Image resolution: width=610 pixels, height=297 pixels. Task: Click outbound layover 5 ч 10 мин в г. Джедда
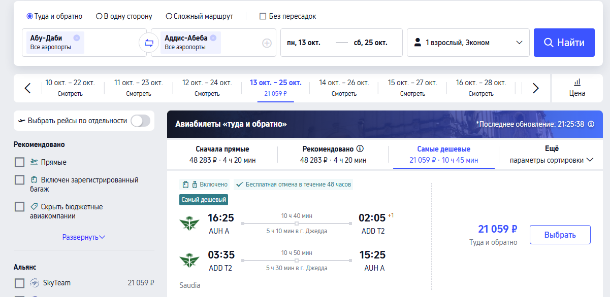pyautogui.click(x=297, y=231)
